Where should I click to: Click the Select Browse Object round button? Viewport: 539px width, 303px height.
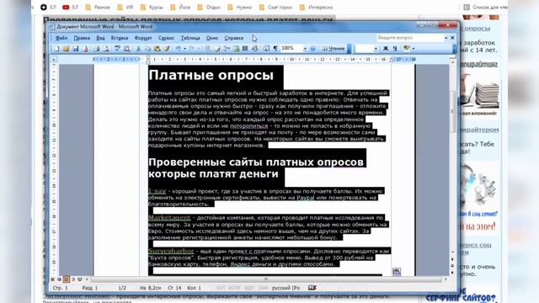pos(452,266)
